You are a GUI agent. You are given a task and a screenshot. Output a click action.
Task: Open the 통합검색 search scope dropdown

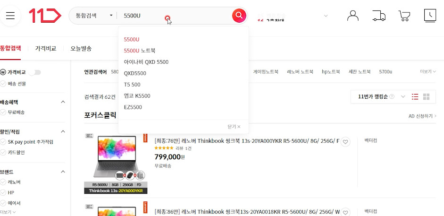click(x=94, y=16)
